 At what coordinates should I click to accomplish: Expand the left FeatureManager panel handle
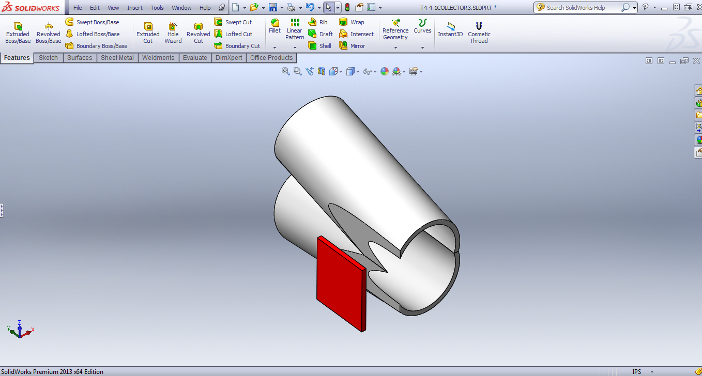point(2,210)
